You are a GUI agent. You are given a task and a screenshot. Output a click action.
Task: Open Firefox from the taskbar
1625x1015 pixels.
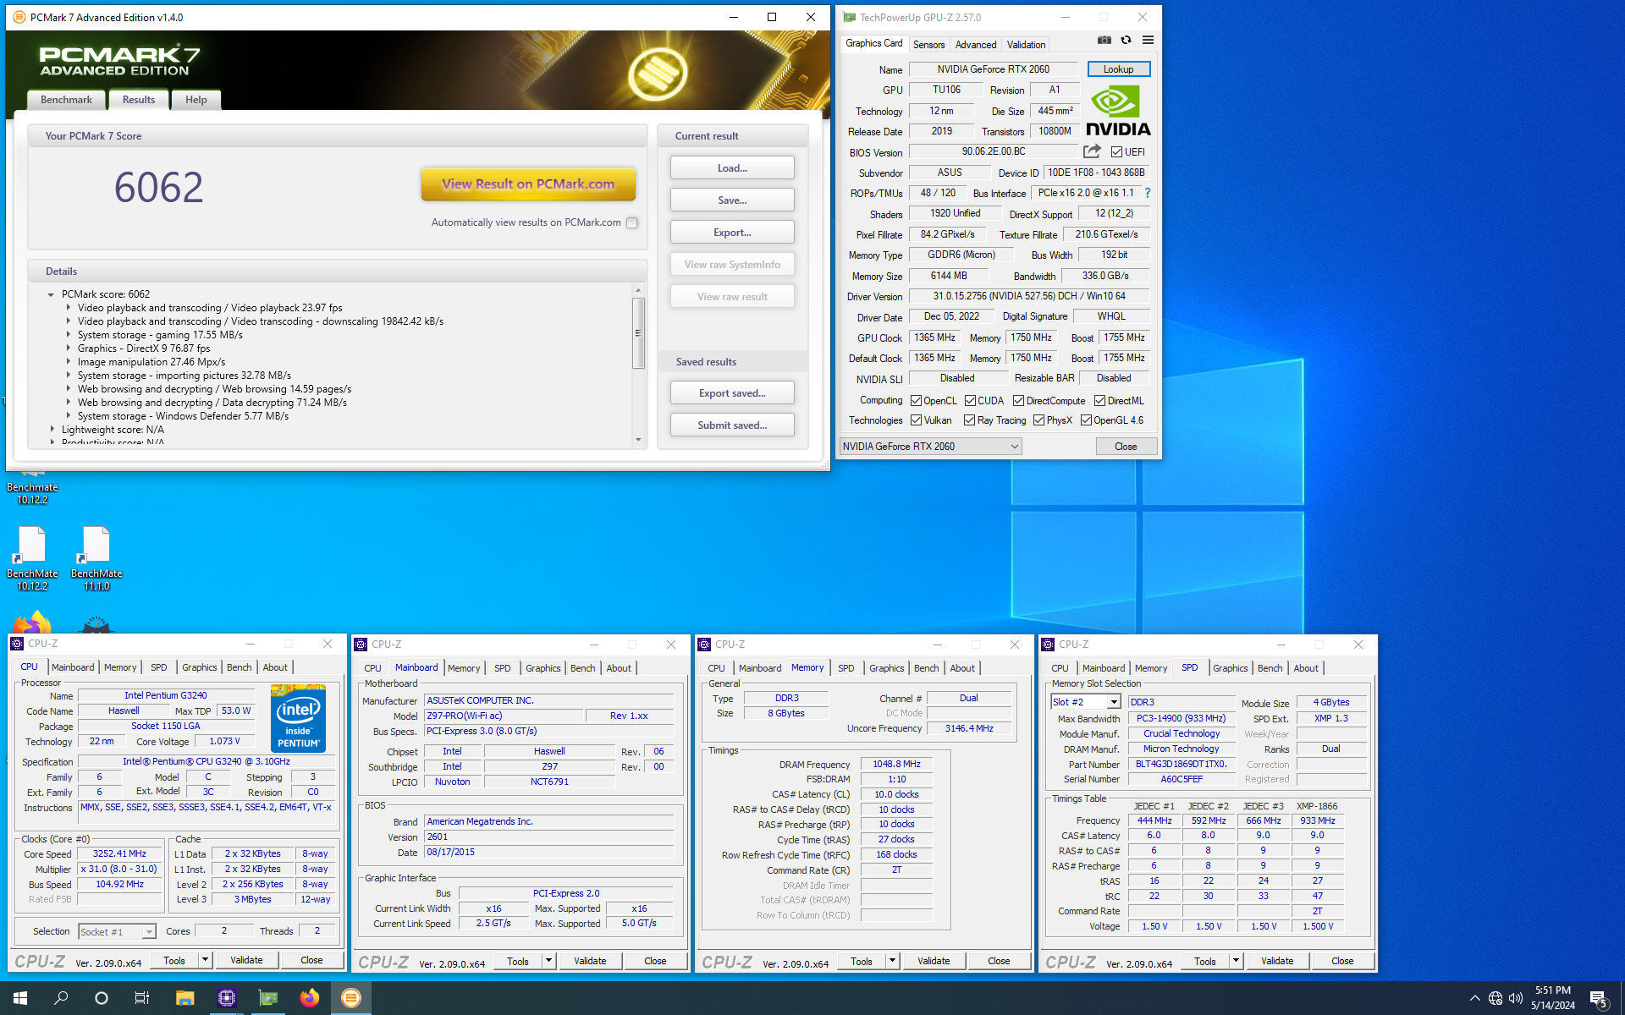click(x=309, y=998)
